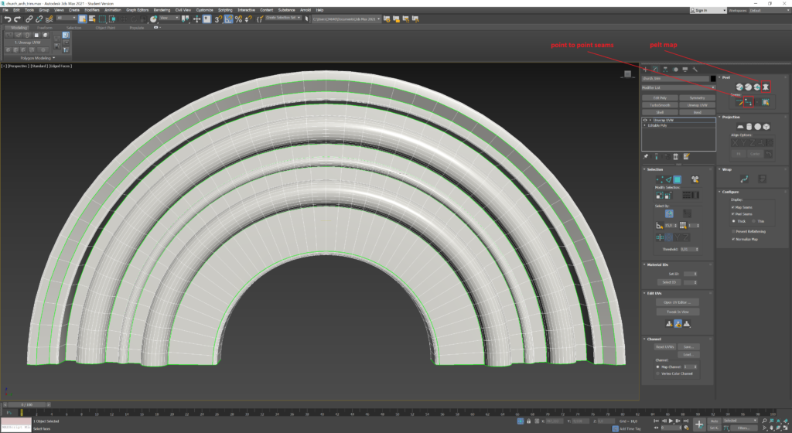Viewport: 792px width, 433px height.
Task: Click the TurboSmooth modifier button
Action: (660, 104)
